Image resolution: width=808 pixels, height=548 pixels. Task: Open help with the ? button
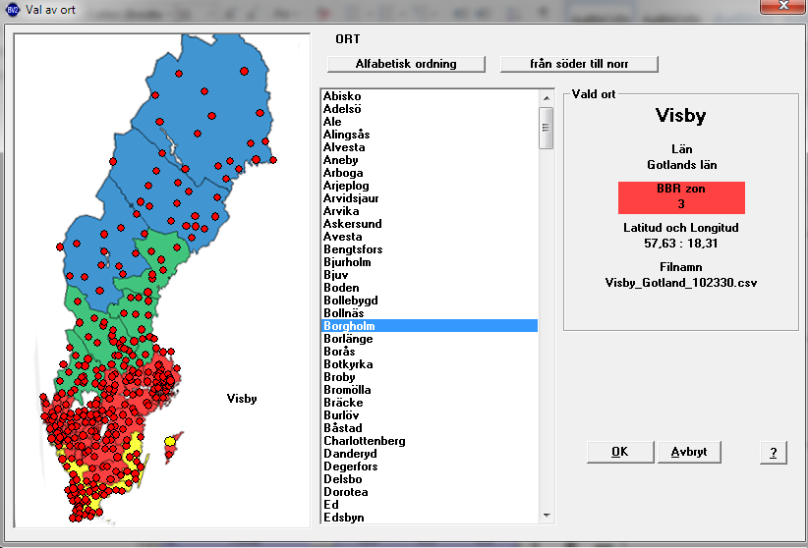click(774, 453)
